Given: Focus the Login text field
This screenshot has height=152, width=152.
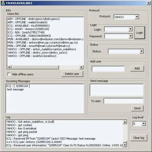Looking at the screenshot, I should tap(116, 29).
